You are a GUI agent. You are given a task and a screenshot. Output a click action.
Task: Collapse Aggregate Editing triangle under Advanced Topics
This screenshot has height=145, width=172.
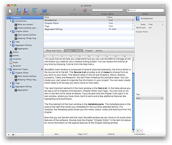click(11, 86)
